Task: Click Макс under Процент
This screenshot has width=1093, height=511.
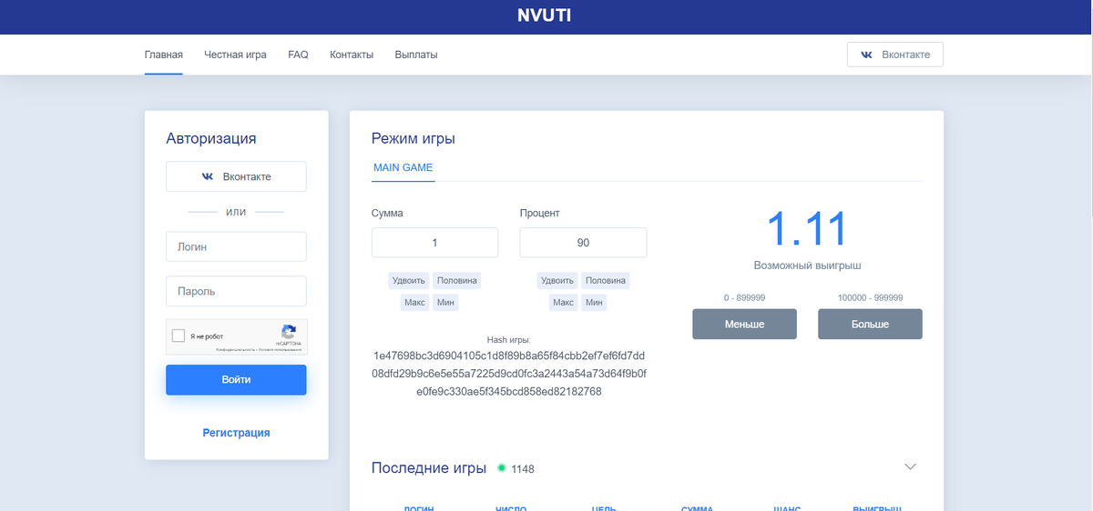Action: (x=563, y=302)
